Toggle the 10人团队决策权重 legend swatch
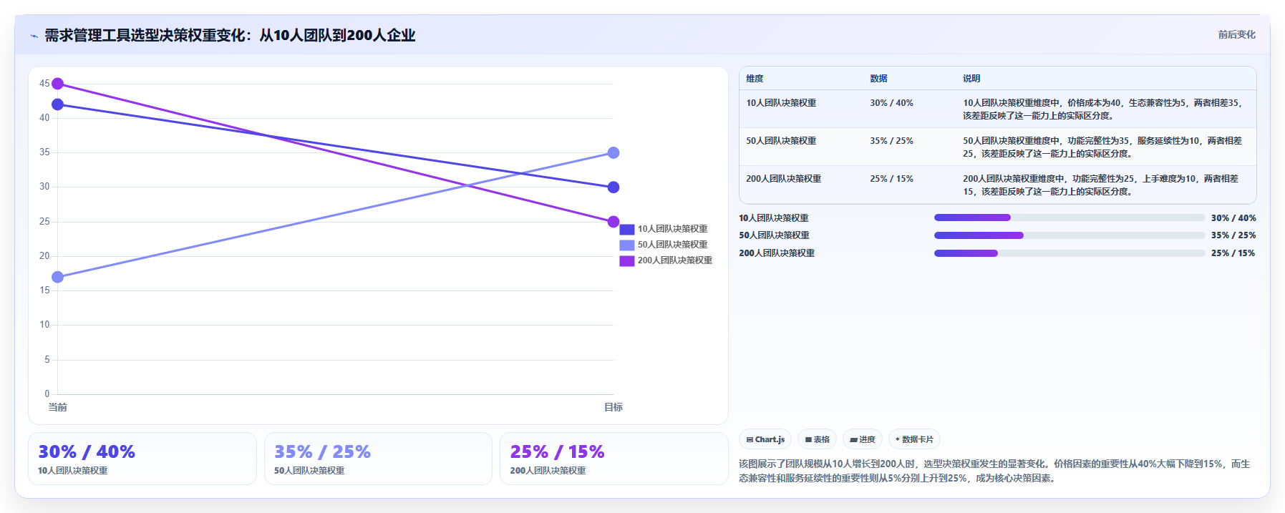This screenshot has width=1285, height=513. click(x=627, y=229)
